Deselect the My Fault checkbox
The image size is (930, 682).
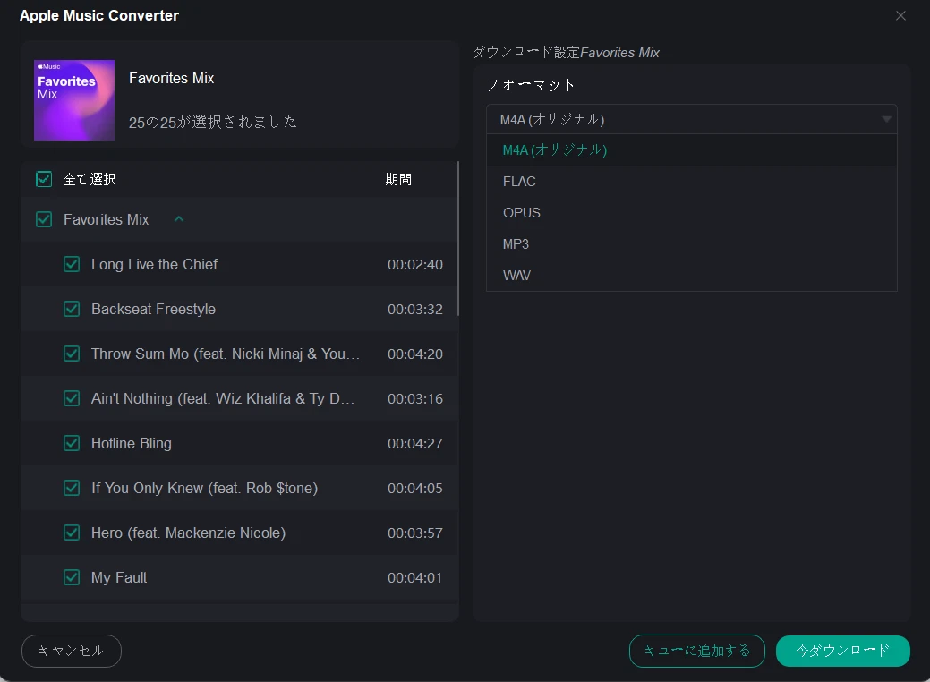click(x=72, y=577)
